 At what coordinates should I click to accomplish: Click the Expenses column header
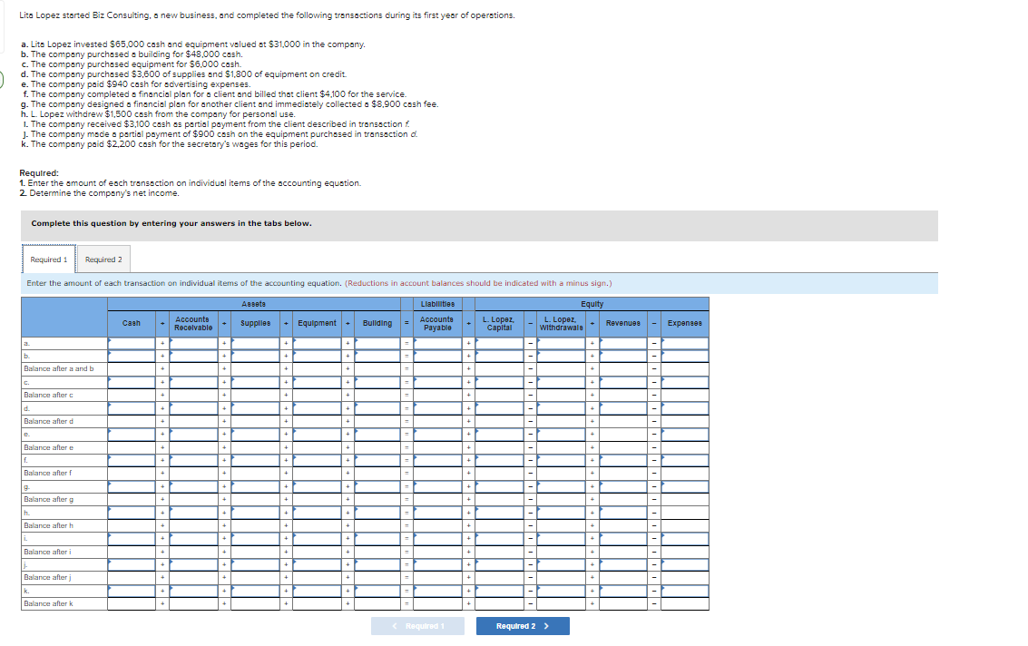[x=684, y=323]
